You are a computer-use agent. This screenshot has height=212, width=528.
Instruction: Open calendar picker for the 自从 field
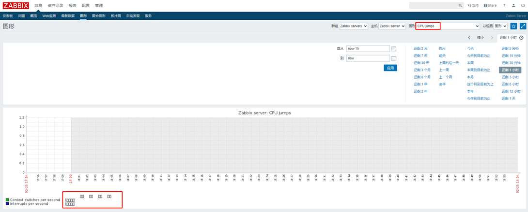click(x=394, y=49)
